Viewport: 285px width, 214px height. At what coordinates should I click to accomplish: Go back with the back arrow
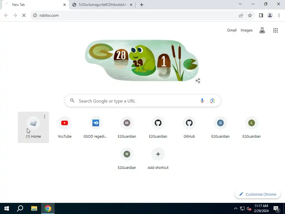(6, 16)
